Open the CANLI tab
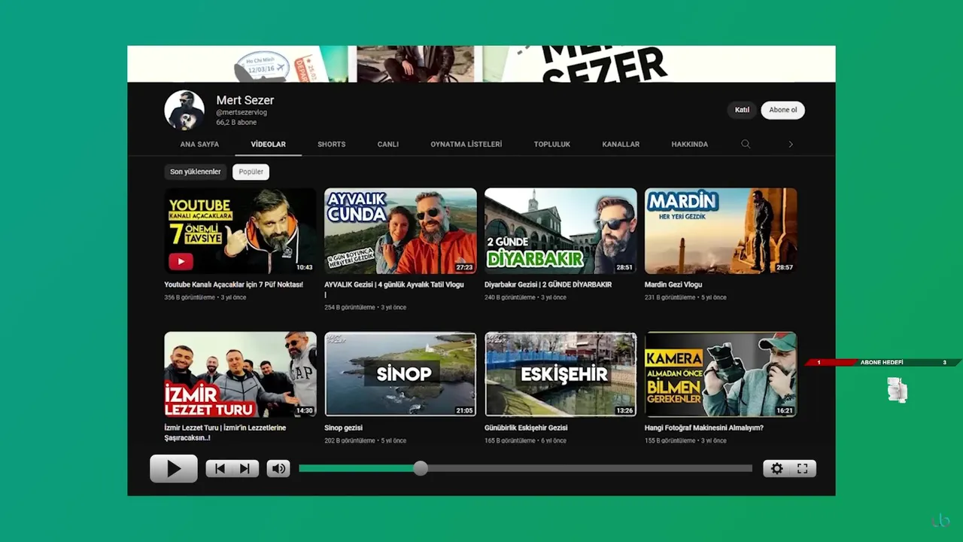Image resolution: width=963 pixels, height=542 pixels. coord(388,144)
